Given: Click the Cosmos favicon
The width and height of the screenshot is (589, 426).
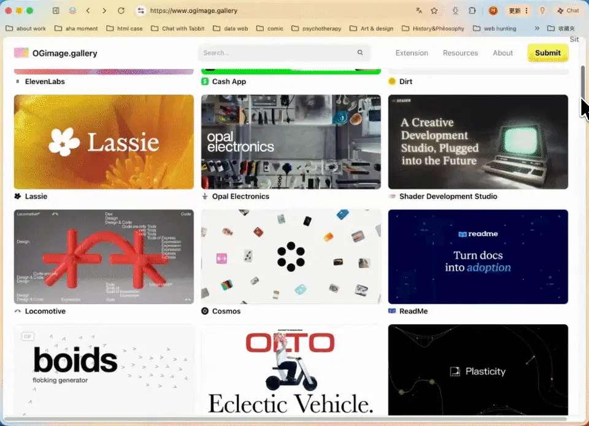Looking at the screenshot, I should (x=205, y=311).
